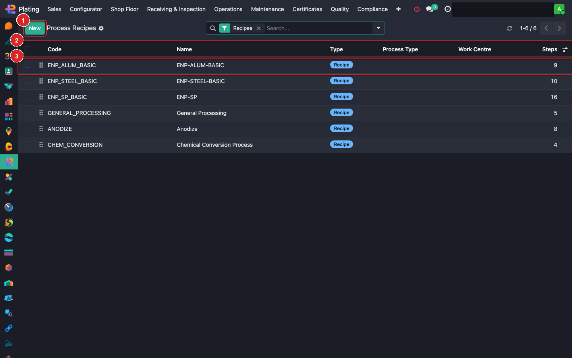Image resolution: width=572 pixels, height=358 pixels.
Task: Click the red timer icon in navbar
Action: click(417, 9)
